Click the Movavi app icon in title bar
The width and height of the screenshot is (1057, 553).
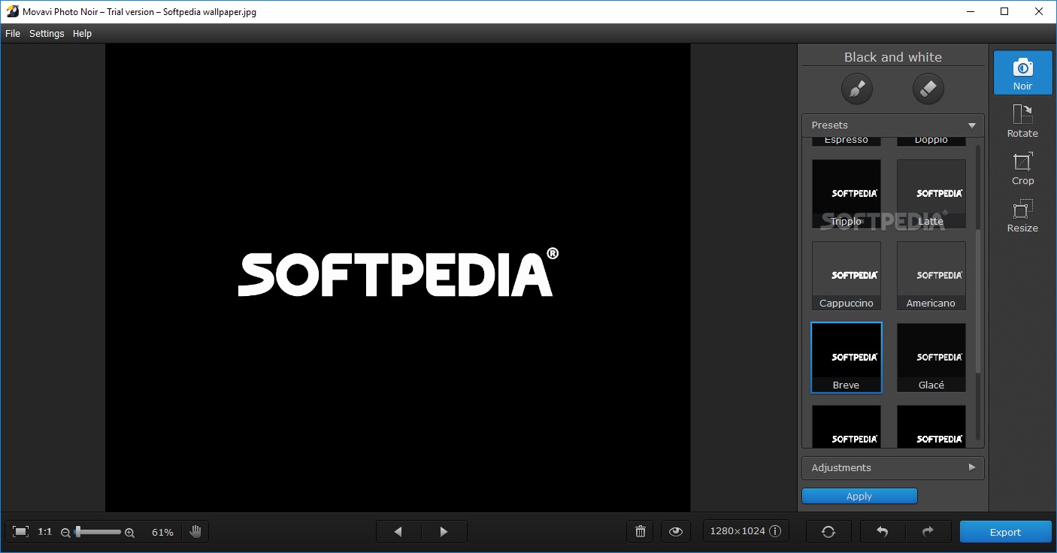point(12,11)
